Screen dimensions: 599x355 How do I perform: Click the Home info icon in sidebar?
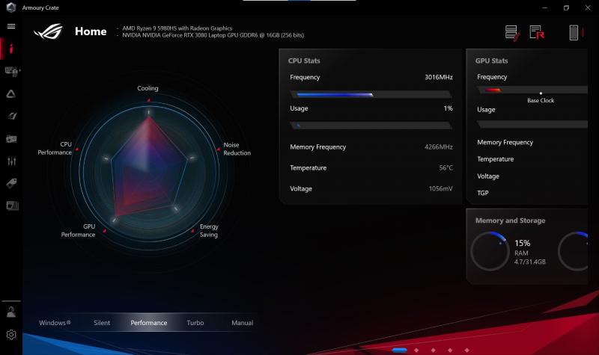[11, 49]
